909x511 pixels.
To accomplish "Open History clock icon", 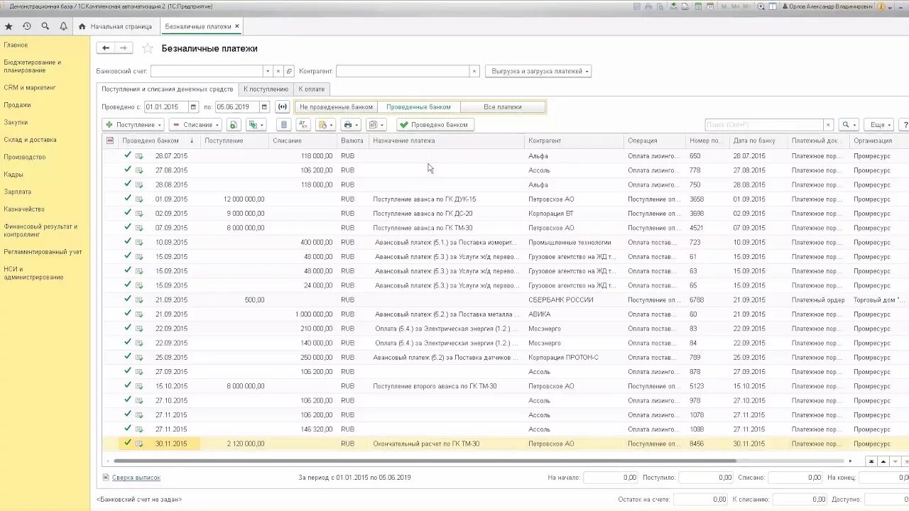I will tap(27, 26).
